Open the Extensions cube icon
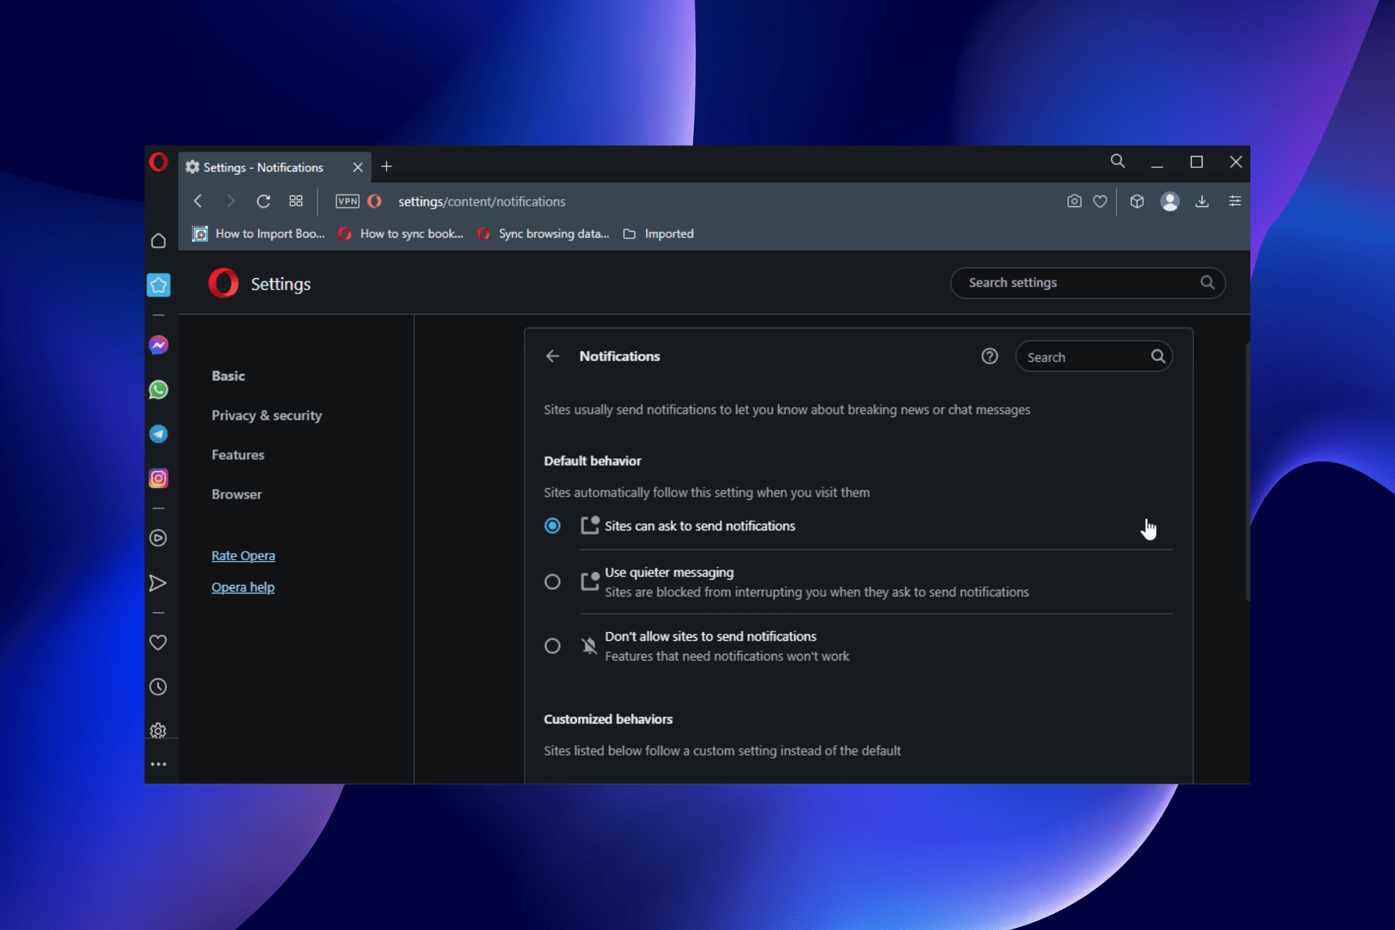Viewport: 1395px width, 930px height. 1137,201
